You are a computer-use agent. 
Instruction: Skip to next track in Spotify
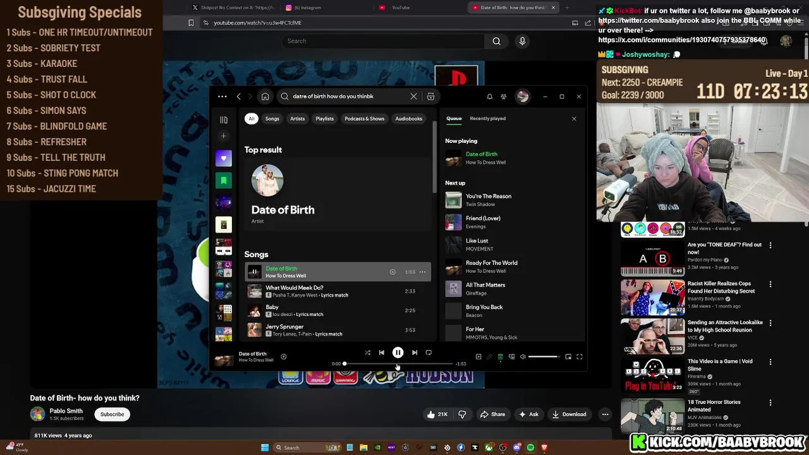click(415, 353)
